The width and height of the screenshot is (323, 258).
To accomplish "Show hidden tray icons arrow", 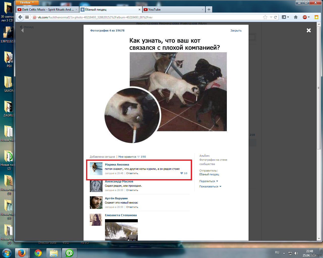I will coord(284,253).
